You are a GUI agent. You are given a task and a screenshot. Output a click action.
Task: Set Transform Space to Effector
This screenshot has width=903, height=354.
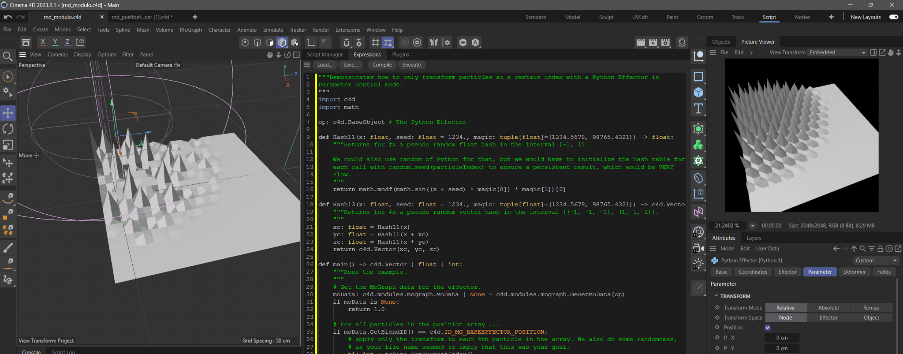coord(828,317)
